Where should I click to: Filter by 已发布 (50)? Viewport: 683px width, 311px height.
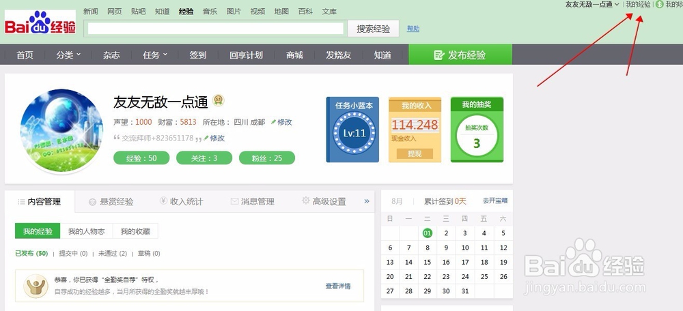(x=31, y=253)
